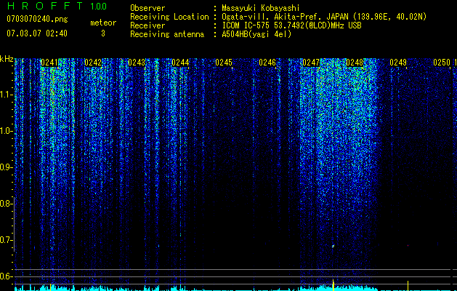
Task: Click the yellow power spike below 0241
Action: (50, 287)
